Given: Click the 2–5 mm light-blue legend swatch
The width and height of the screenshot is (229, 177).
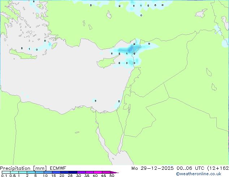Looking at the screenshot, I should [31, 172].
